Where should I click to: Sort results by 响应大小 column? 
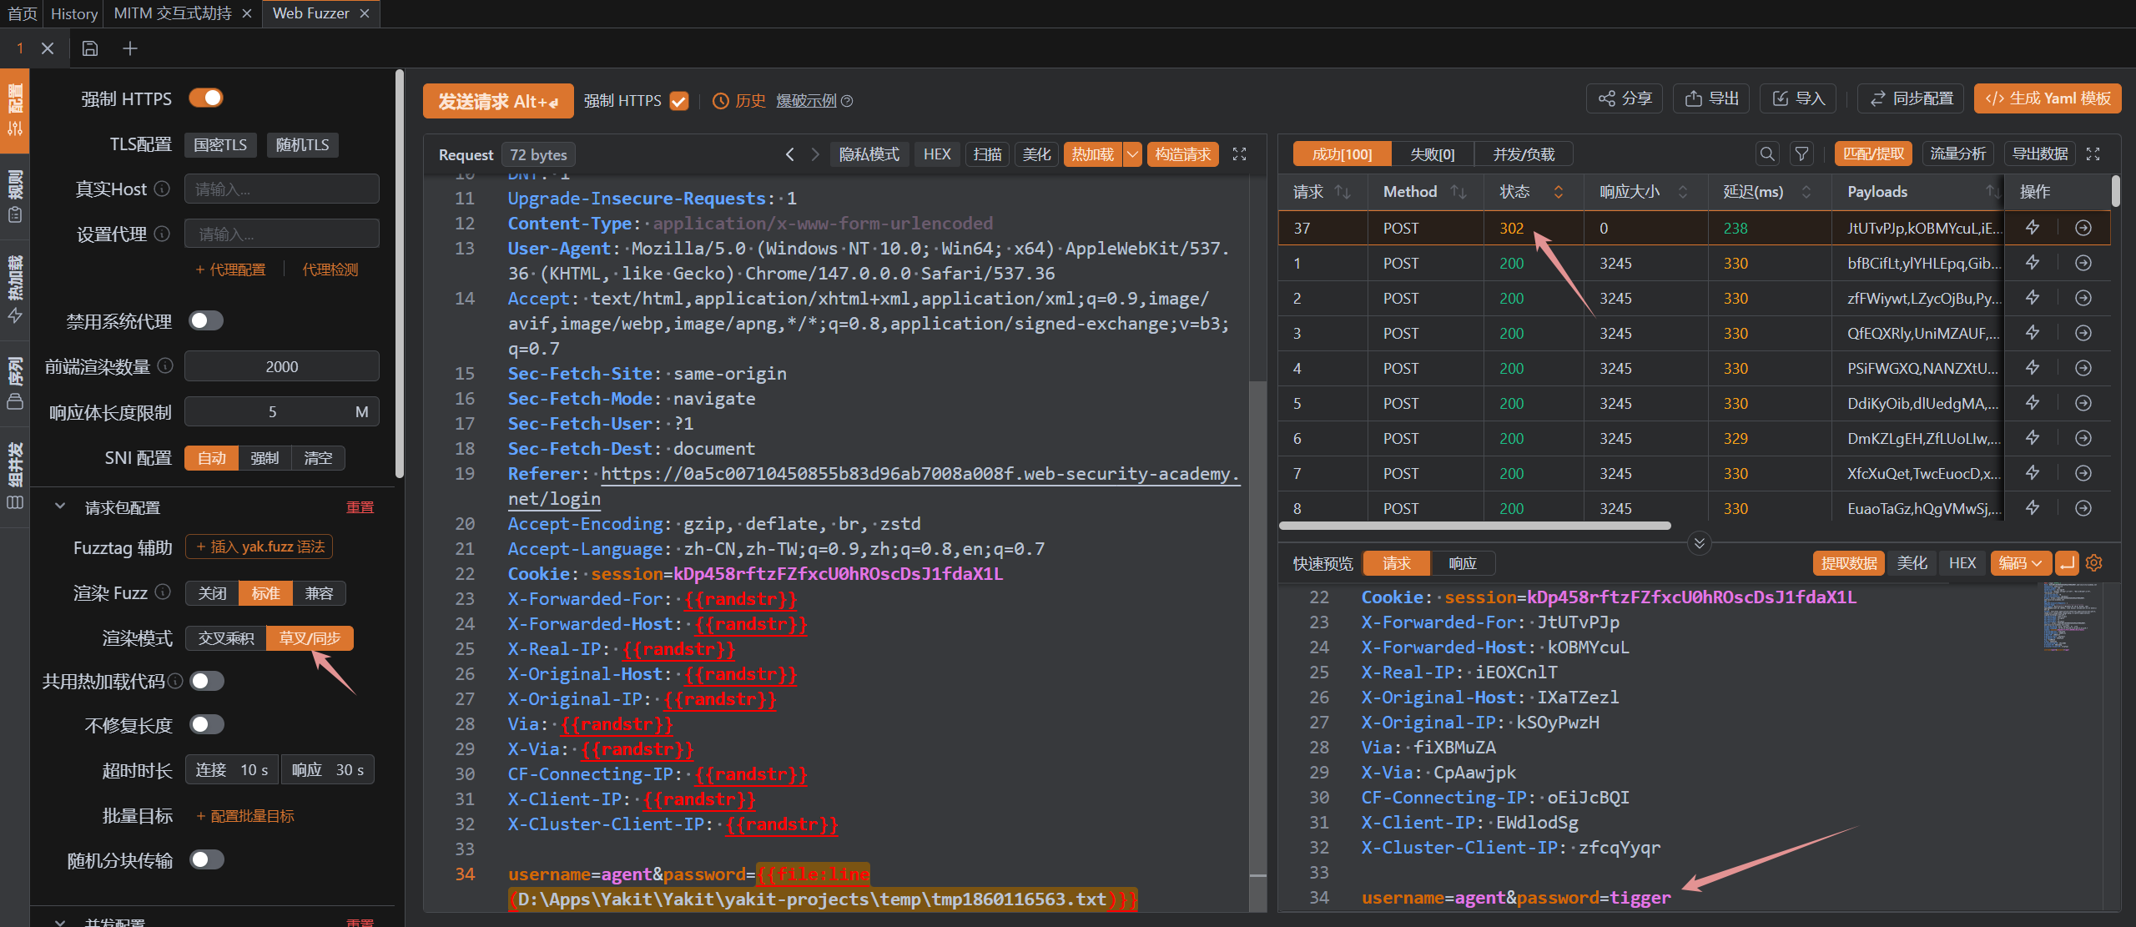pyautogui.click(x=1683, y=192)
